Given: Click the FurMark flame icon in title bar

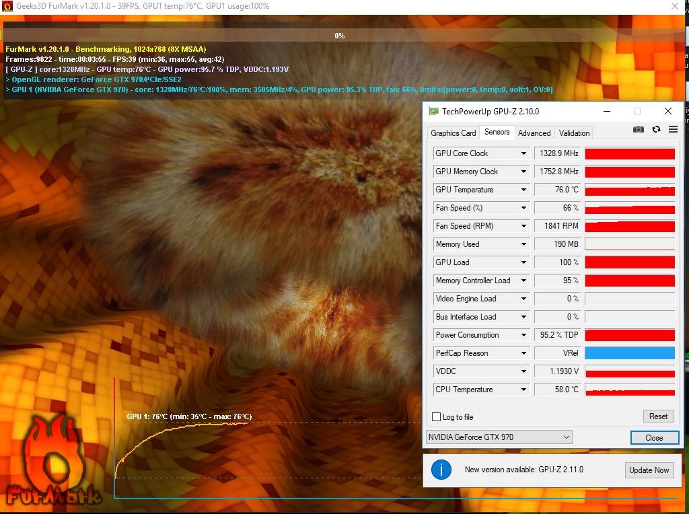Looking at the screenshot, I should click(x=7, y=6).
